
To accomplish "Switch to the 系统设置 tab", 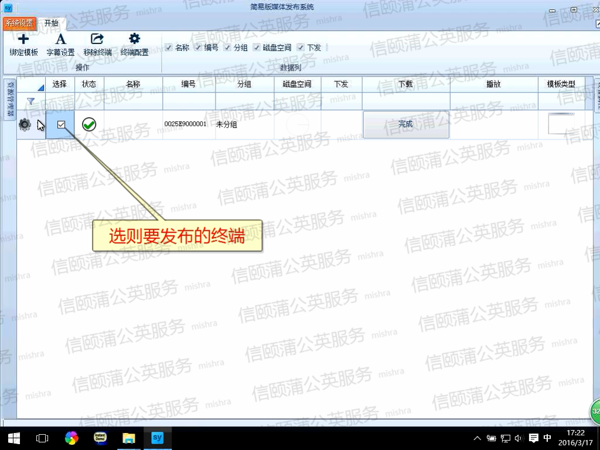I will 19,23.
